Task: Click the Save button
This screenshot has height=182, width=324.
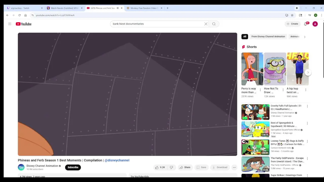Action: point(201,167)
